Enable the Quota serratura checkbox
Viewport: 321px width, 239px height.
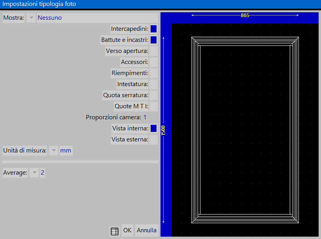coord(153,95)
